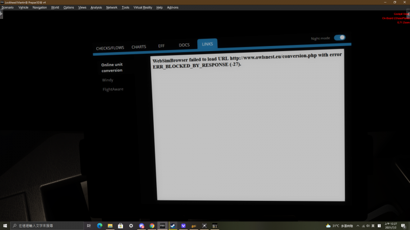Open the Options menu
Viewport: 410px width, 230px height.
(x=69, y=8)
